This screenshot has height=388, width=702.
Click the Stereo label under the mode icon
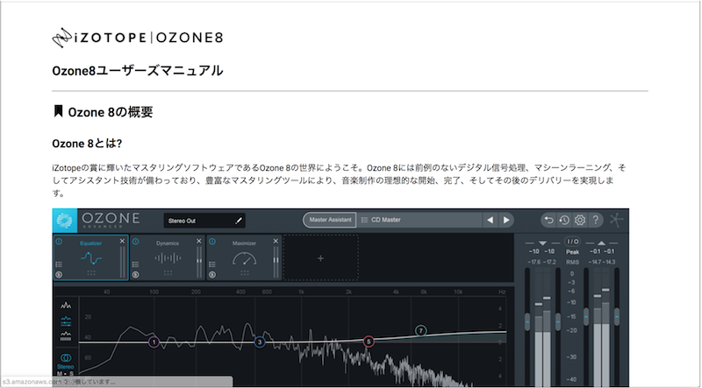66,367
